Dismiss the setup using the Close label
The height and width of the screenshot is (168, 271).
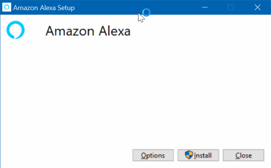[244, 156]
